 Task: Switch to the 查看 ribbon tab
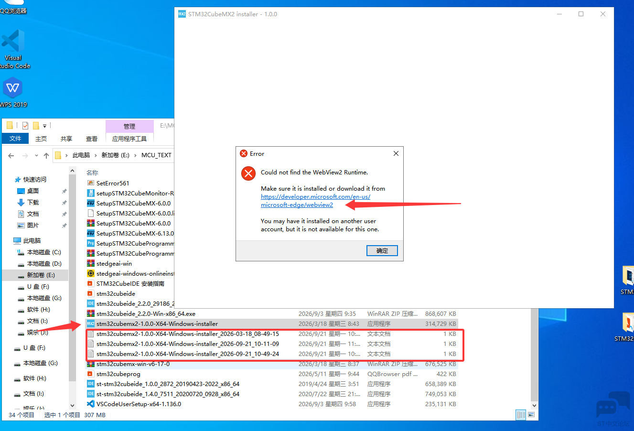coord(92,139)
